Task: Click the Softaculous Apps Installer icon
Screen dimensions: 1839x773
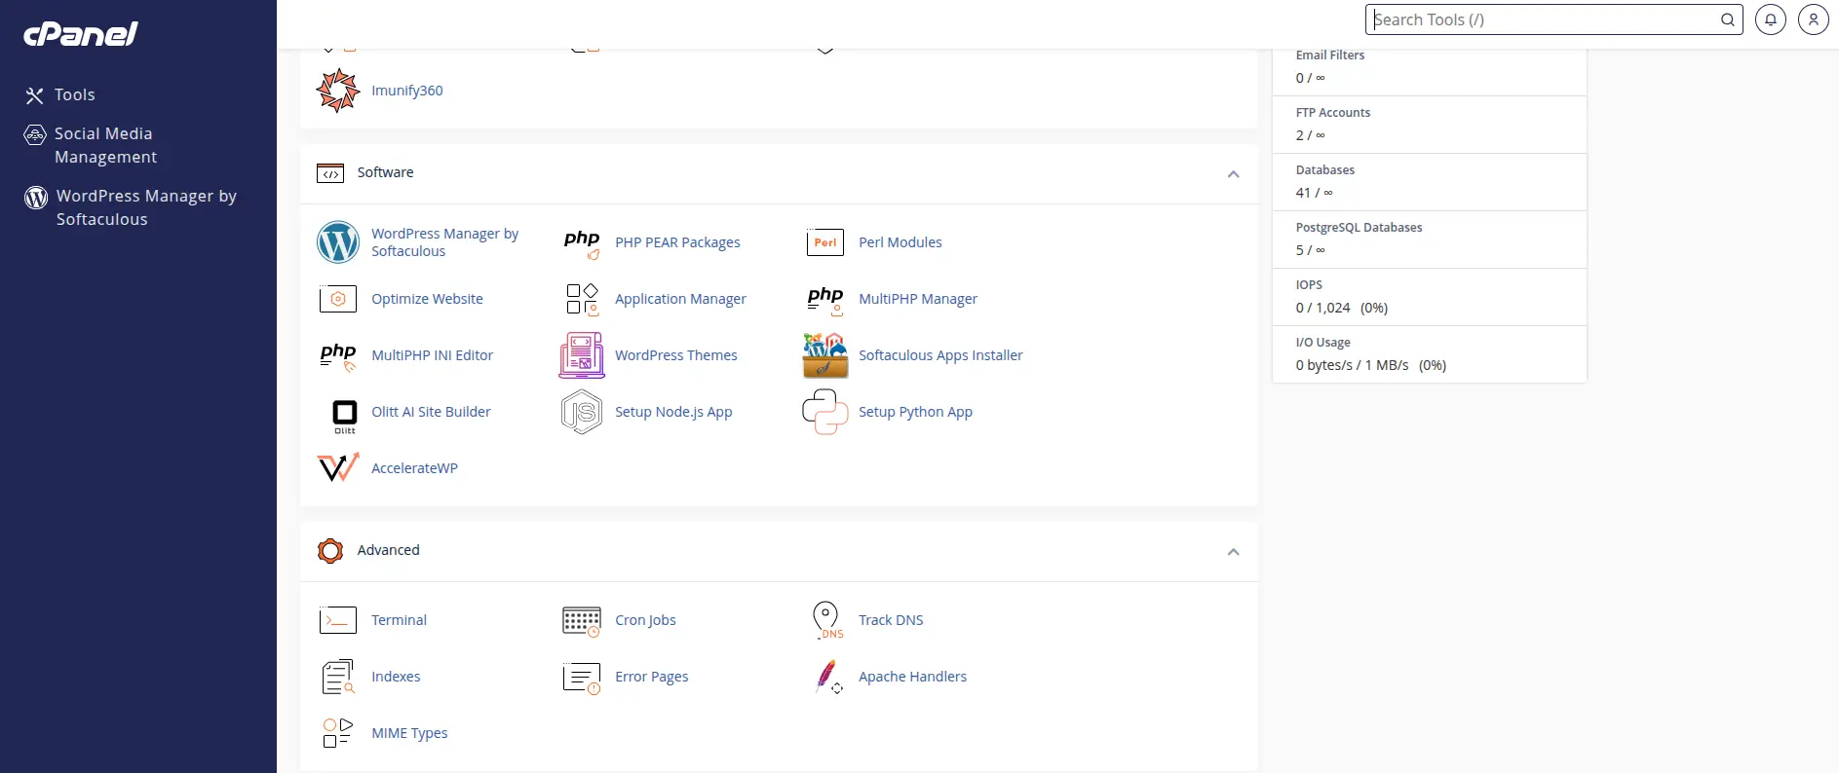Action: pos(825,355)
